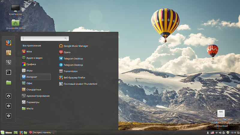Launch Веб-браузер Firefox from the menu
This screenshot has width=240, height=135.
point(74,78)
